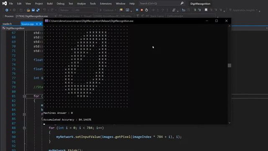Switch to the reader.h tab
This screenshot has width=268, height=151.
tap(7, 24)
